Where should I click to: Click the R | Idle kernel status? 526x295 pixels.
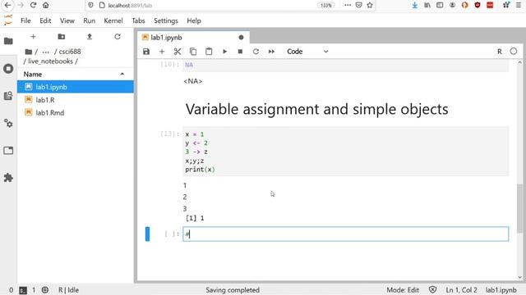pos(68,290)
